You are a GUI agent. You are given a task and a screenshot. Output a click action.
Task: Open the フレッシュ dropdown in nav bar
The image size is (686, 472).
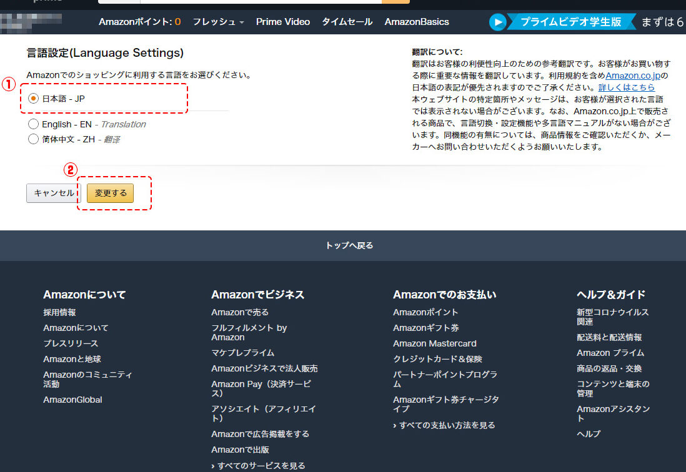[x=218, y=22]
